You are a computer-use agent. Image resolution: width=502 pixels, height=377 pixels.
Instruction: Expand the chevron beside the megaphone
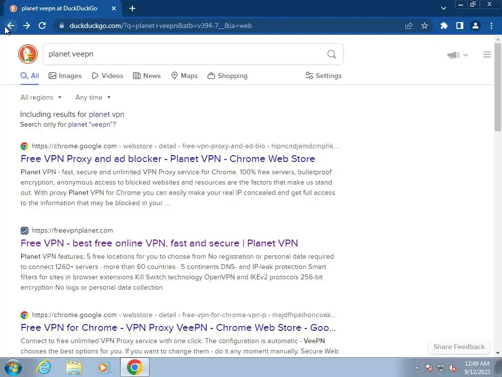(466, 55)
